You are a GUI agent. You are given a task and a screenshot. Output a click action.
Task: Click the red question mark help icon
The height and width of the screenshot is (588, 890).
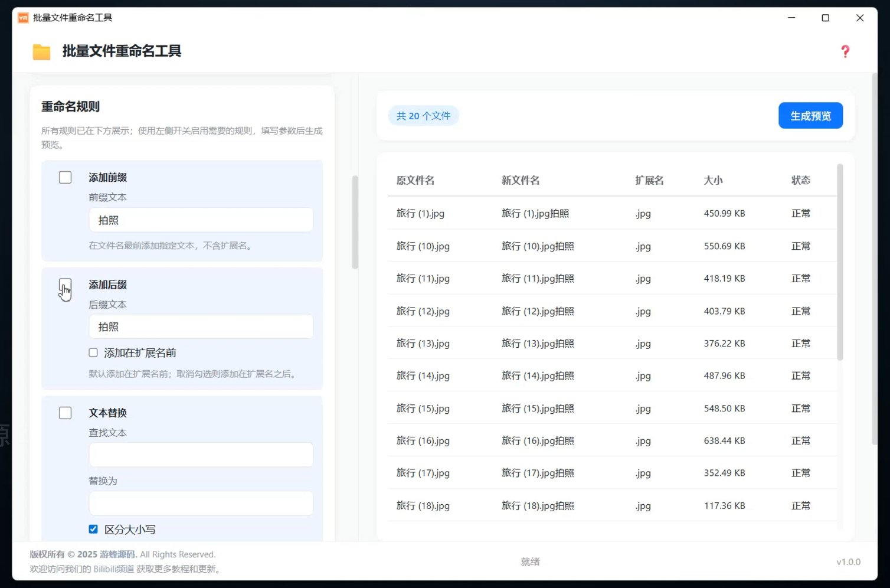click(845, 51)
